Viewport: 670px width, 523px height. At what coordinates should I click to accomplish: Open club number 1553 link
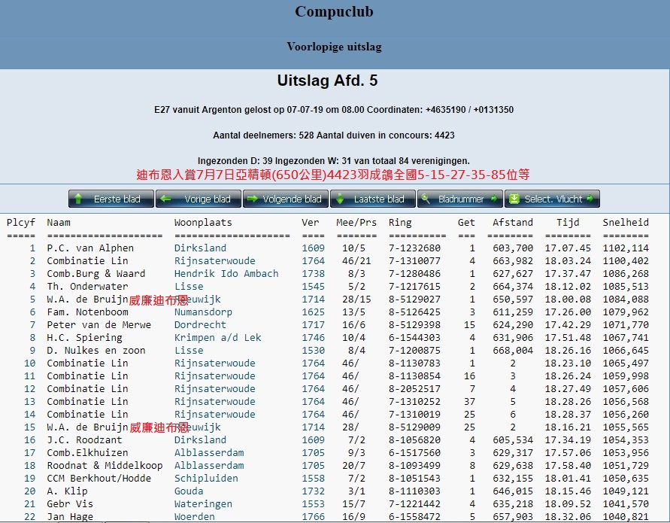click(314, 504)
